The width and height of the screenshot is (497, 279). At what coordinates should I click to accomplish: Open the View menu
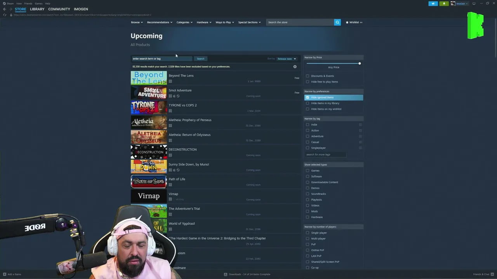[19, 3]
